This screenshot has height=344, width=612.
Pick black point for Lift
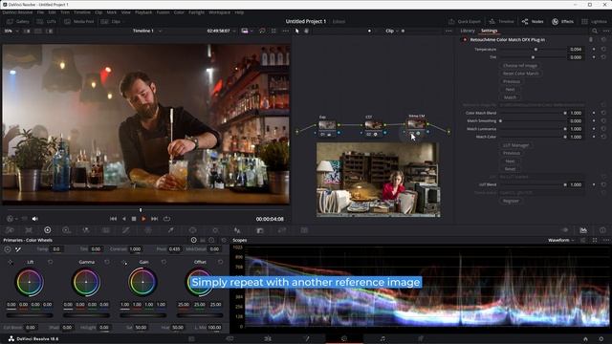[11, 262]
